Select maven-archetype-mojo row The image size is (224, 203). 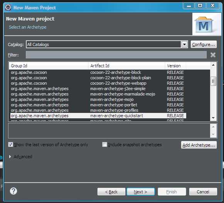point(98,99)
